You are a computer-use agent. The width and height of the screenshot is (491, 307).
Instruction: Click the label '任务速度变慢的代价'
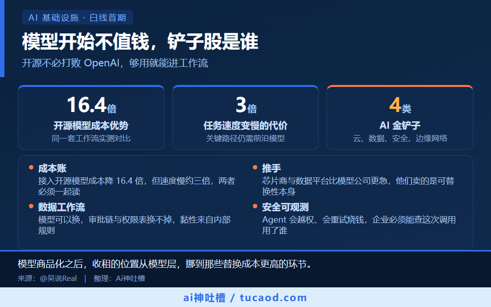[x=245, y=126]
